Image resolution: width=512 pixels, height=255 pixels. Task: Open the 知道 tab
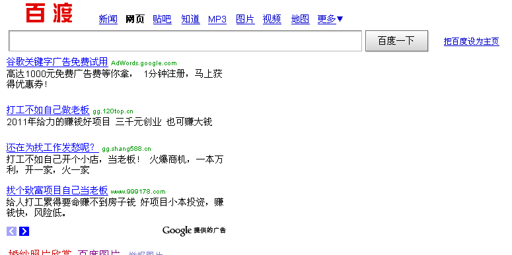point(191,19)
